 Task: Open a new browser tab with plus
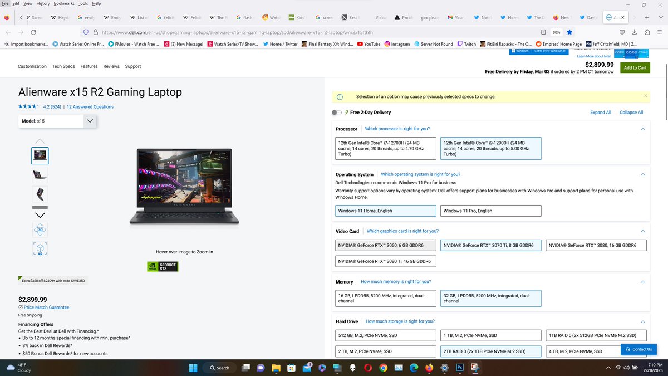pos(646,18)
